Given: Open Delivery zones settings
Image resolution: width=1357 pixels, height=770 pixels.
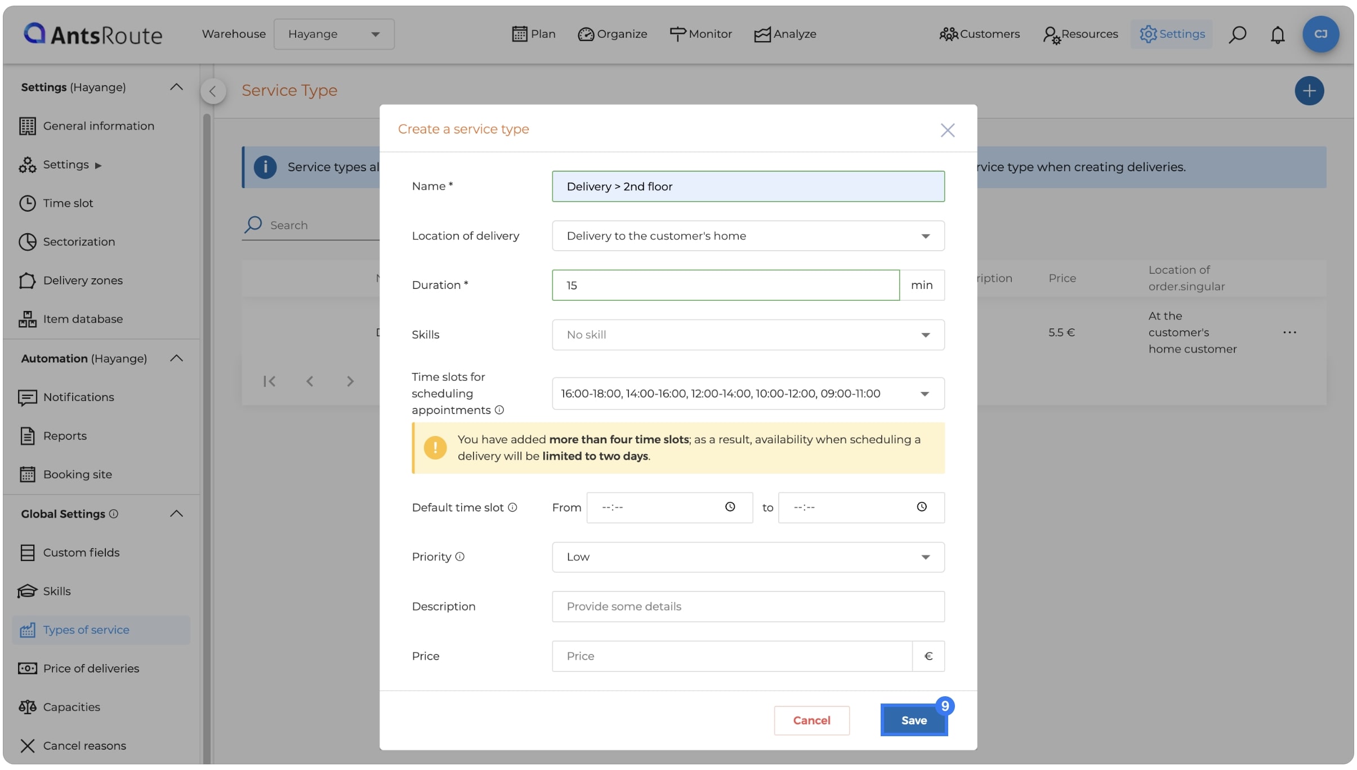Looking at the screenshot, I should tap(71, 281).
